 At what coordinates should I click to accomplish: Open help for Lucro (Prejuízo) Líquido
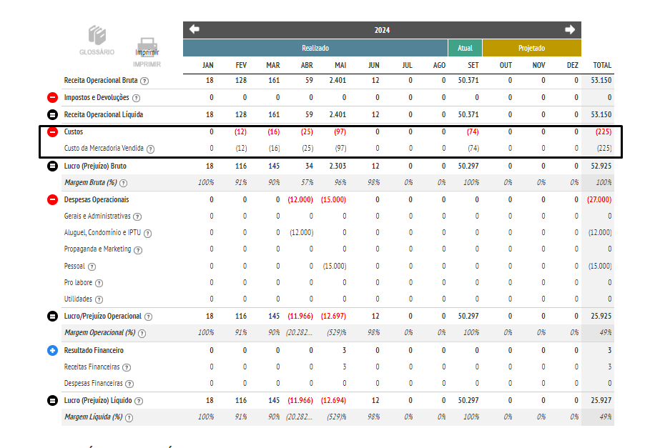click(x=139, y=402)
